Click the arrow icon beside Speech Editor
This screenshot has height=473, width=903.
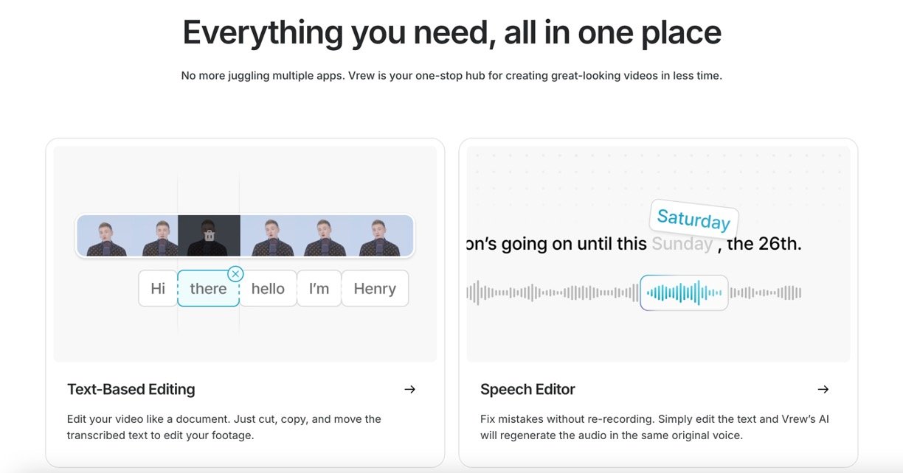pos(823,389)
